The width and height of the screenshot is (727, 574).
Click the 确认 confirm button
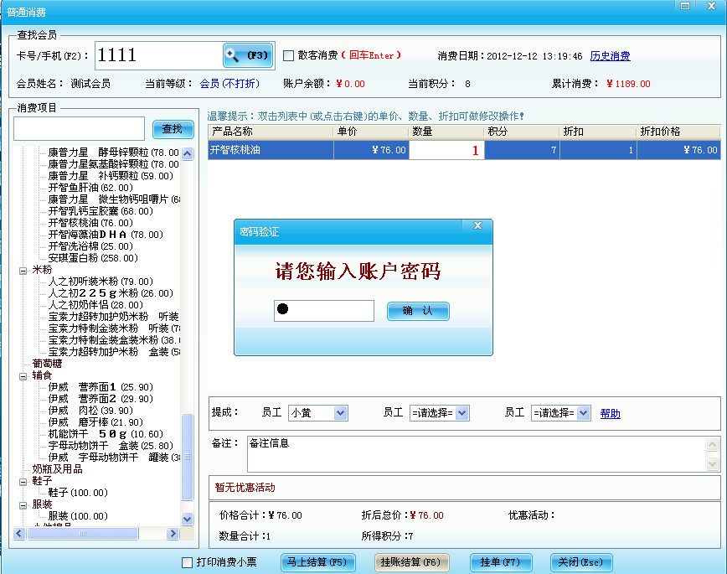tap(418, 310)
